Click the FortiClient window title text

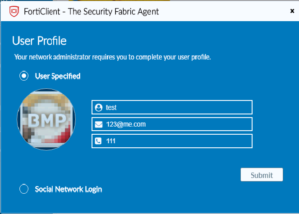(92, 12)
